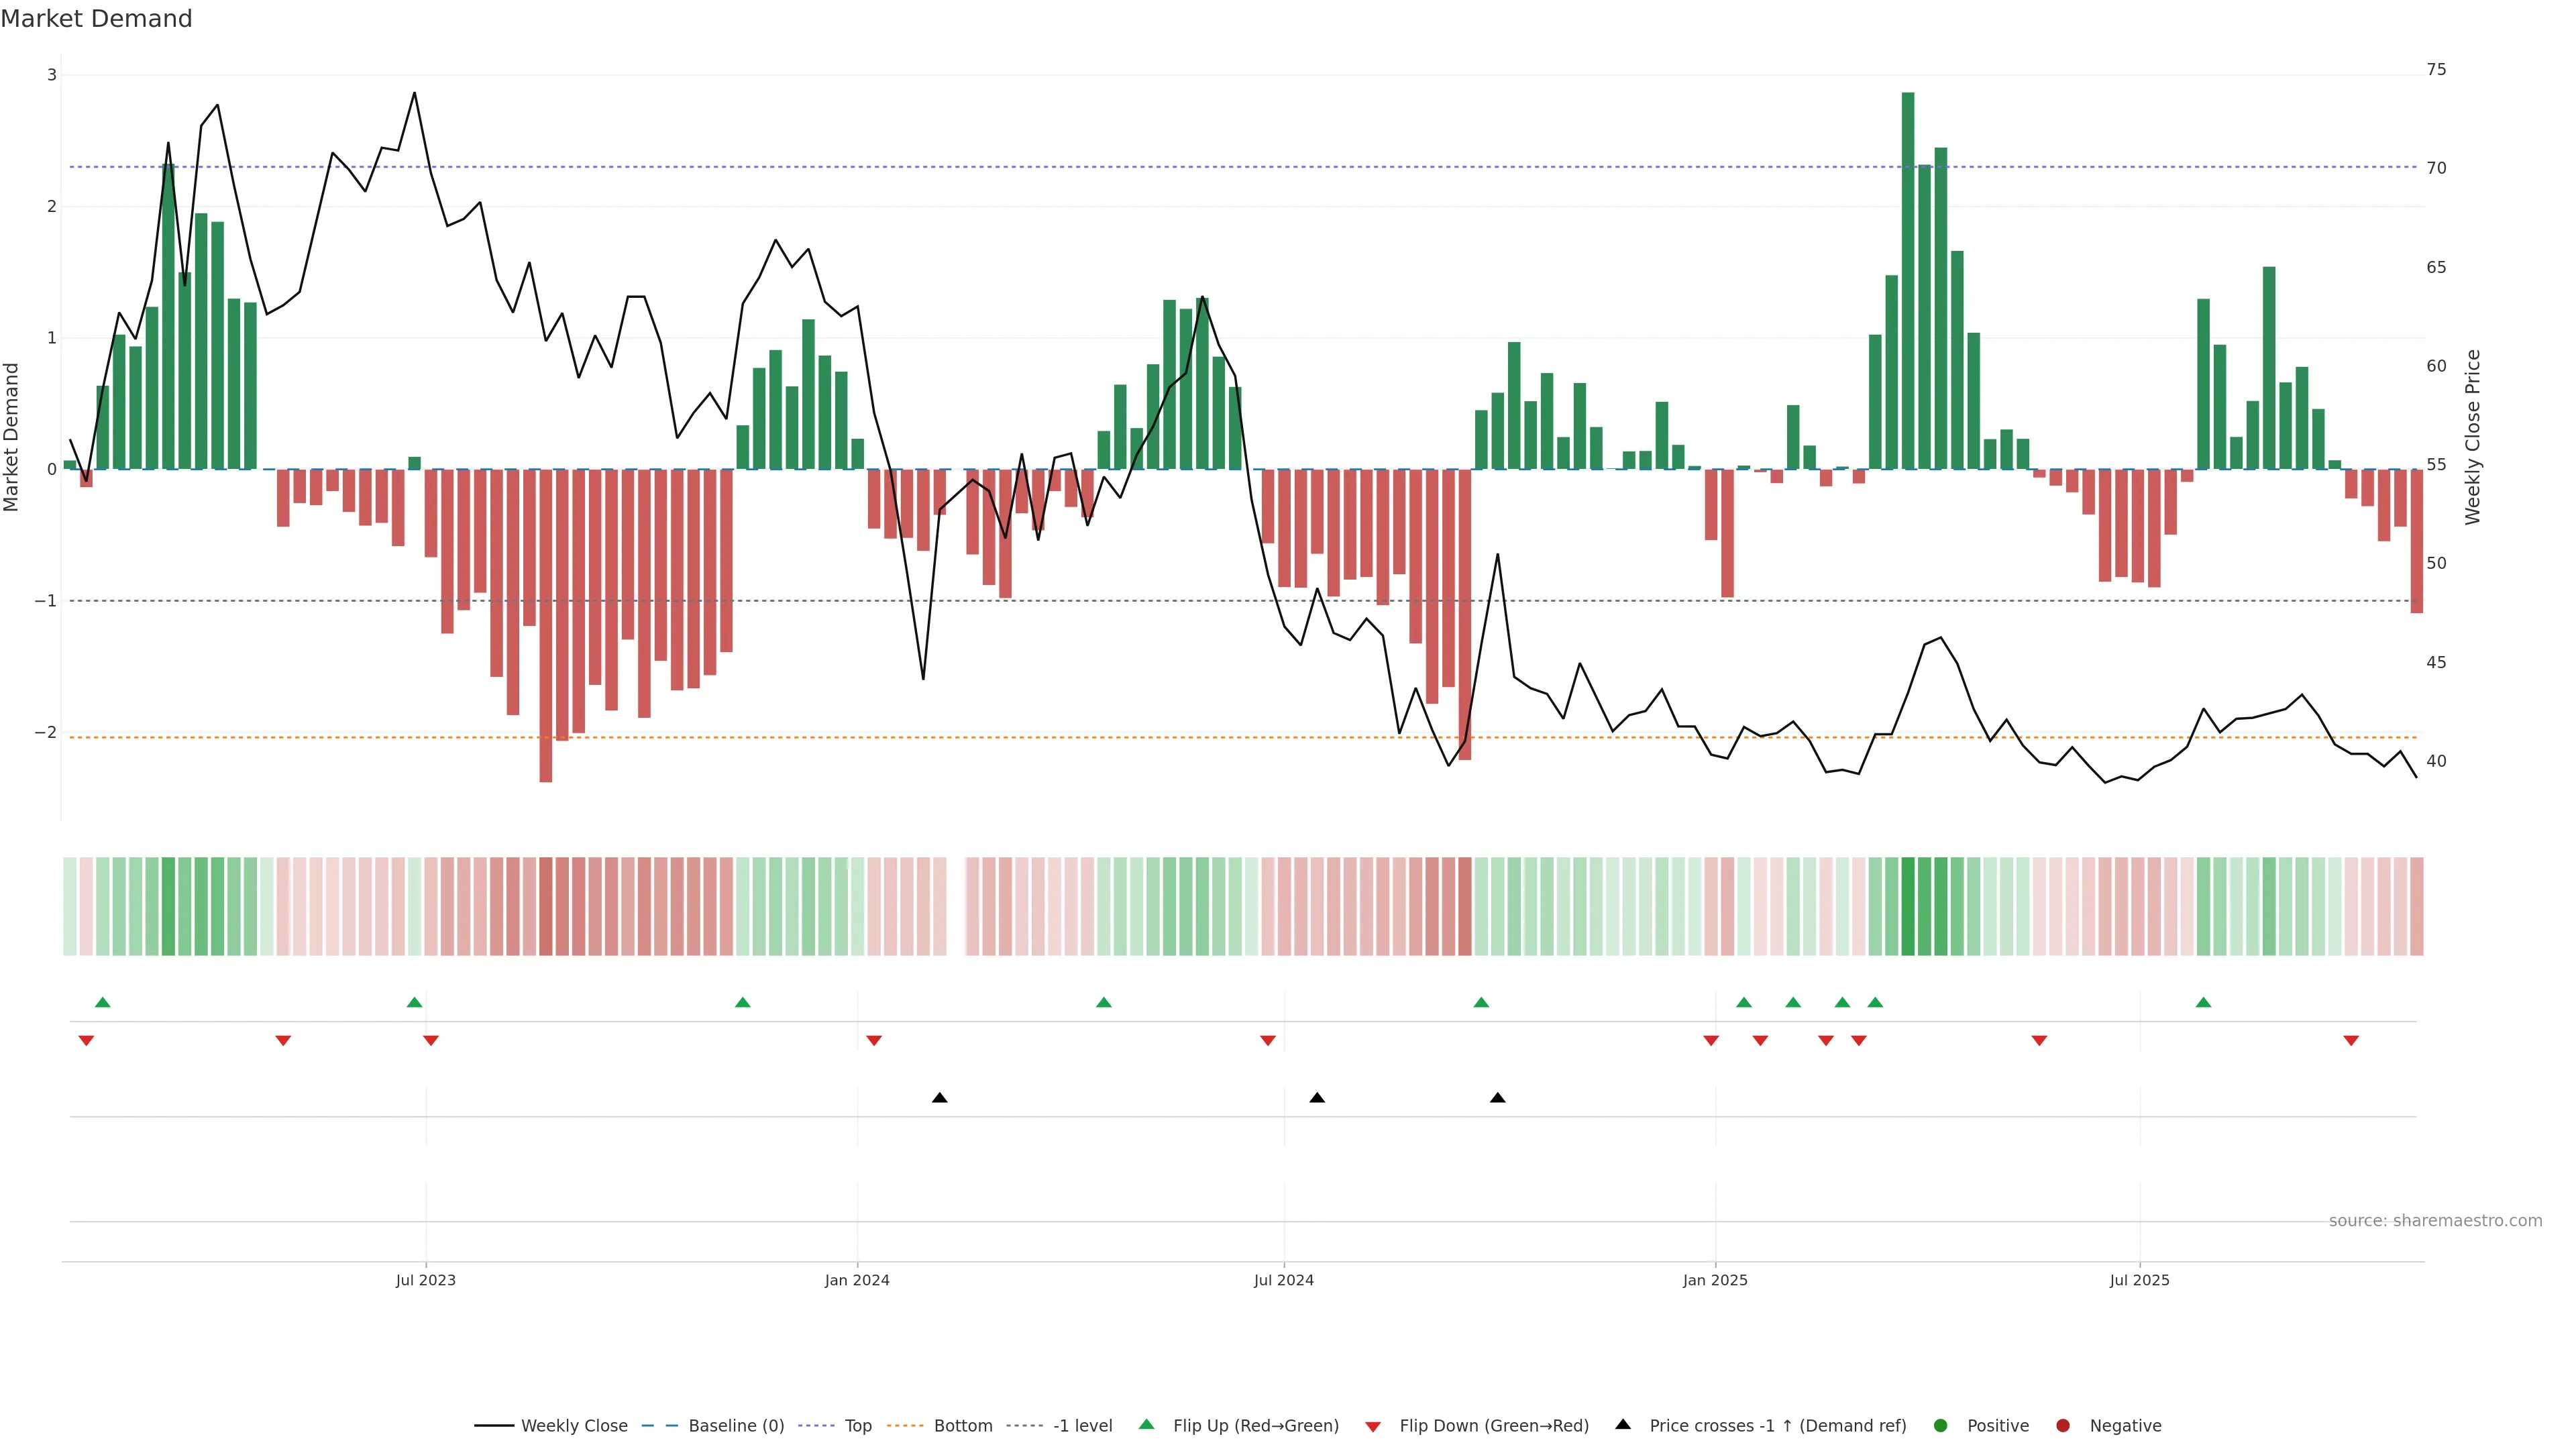
Task: Click the Flip Up green triangle legend icon
Action: tap(1147, 1425)
